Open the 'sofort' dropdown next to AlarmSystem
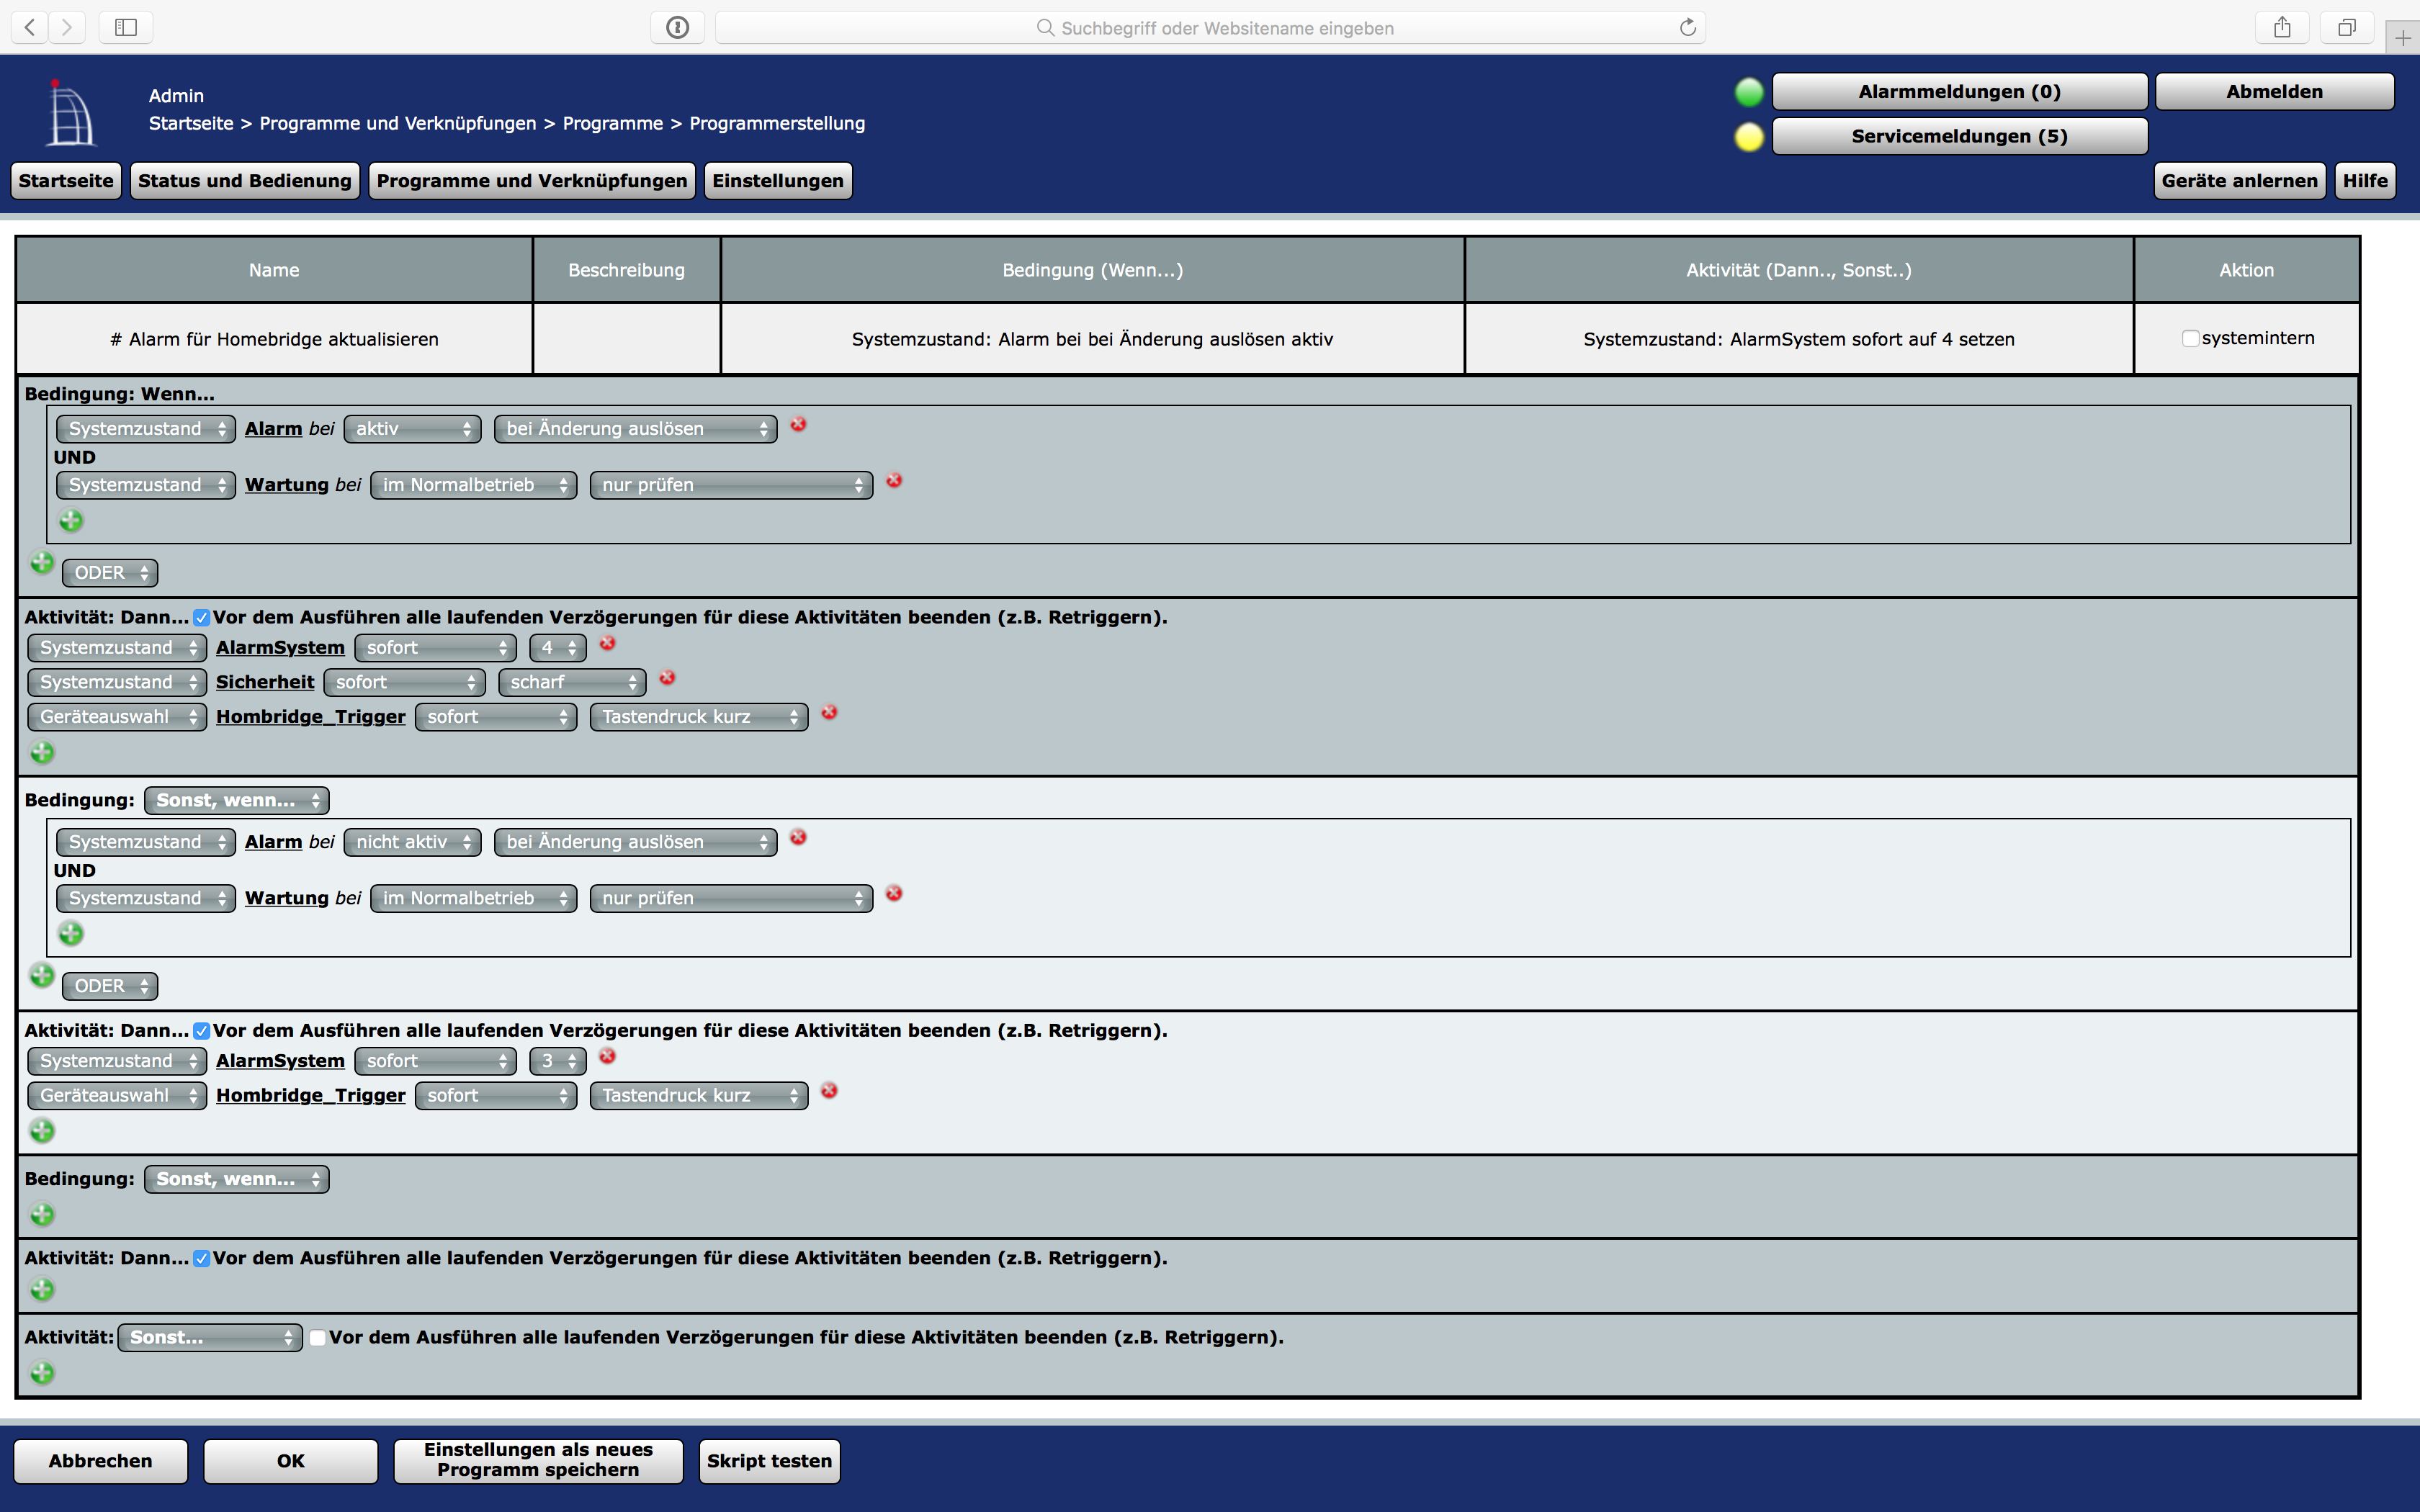 [x=435, y=647]
